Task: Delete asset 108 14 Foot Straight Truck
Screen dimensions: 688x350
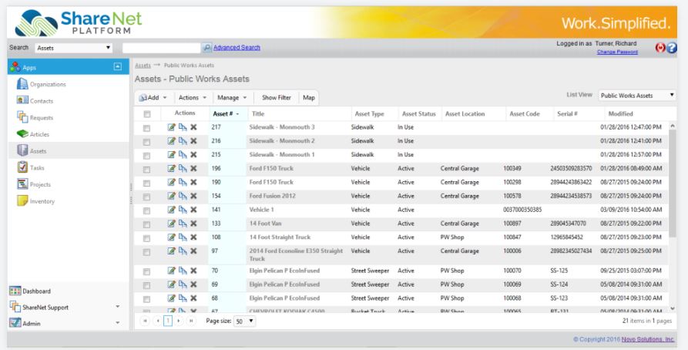Action: click(193, 237)
